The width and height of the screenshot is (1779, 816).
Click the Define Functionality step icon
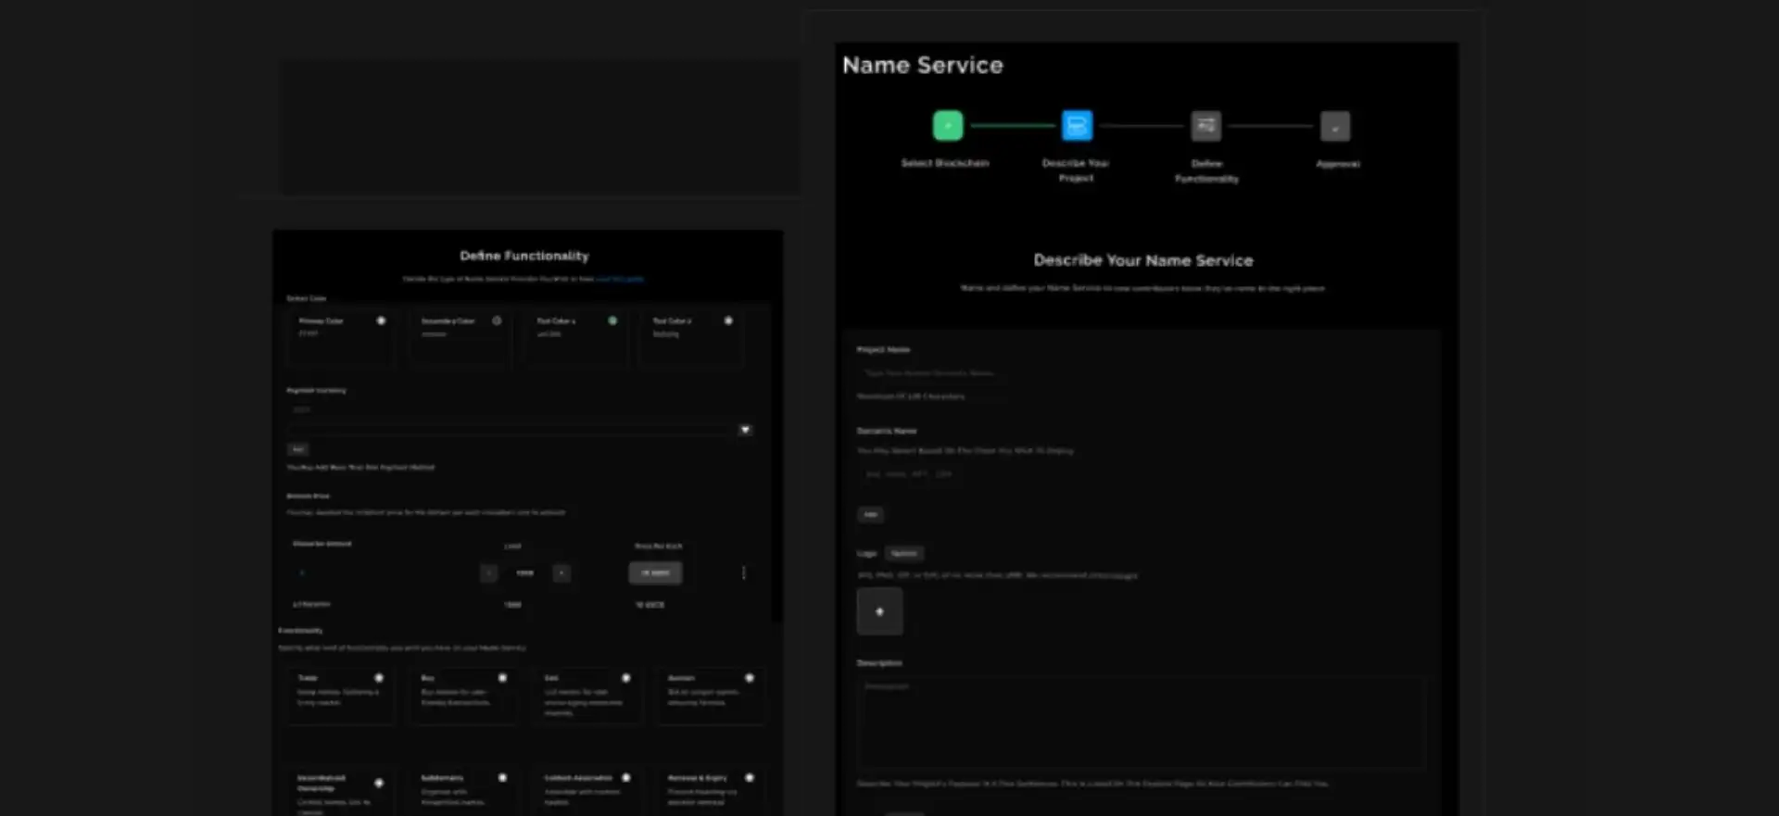(1205, 125)
